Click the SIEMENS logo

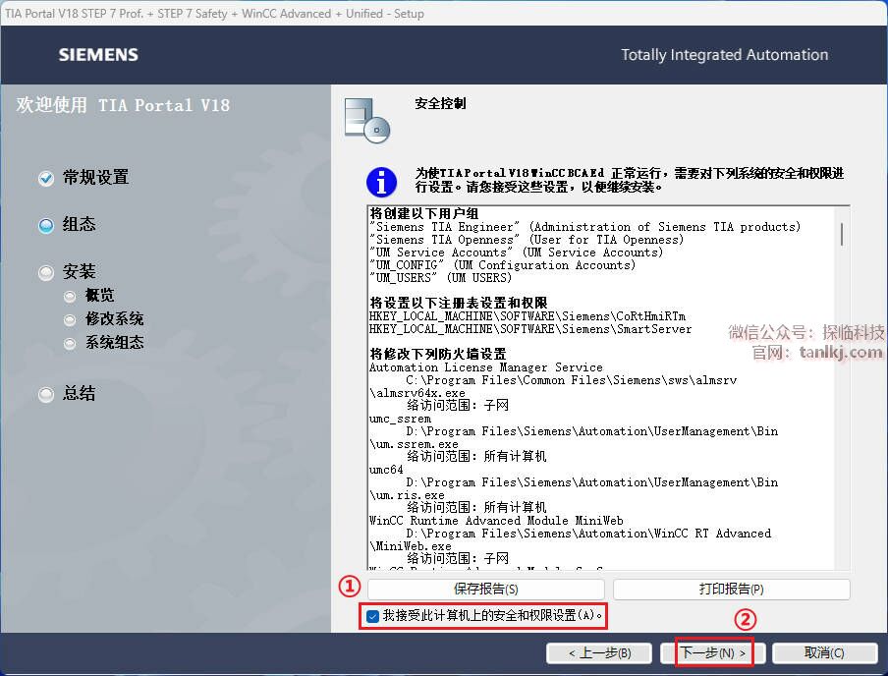tap(98, 55)
